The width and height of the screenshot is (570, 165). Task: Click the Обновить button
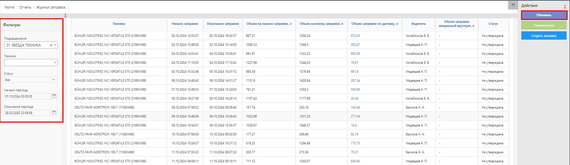coord(544,15)
